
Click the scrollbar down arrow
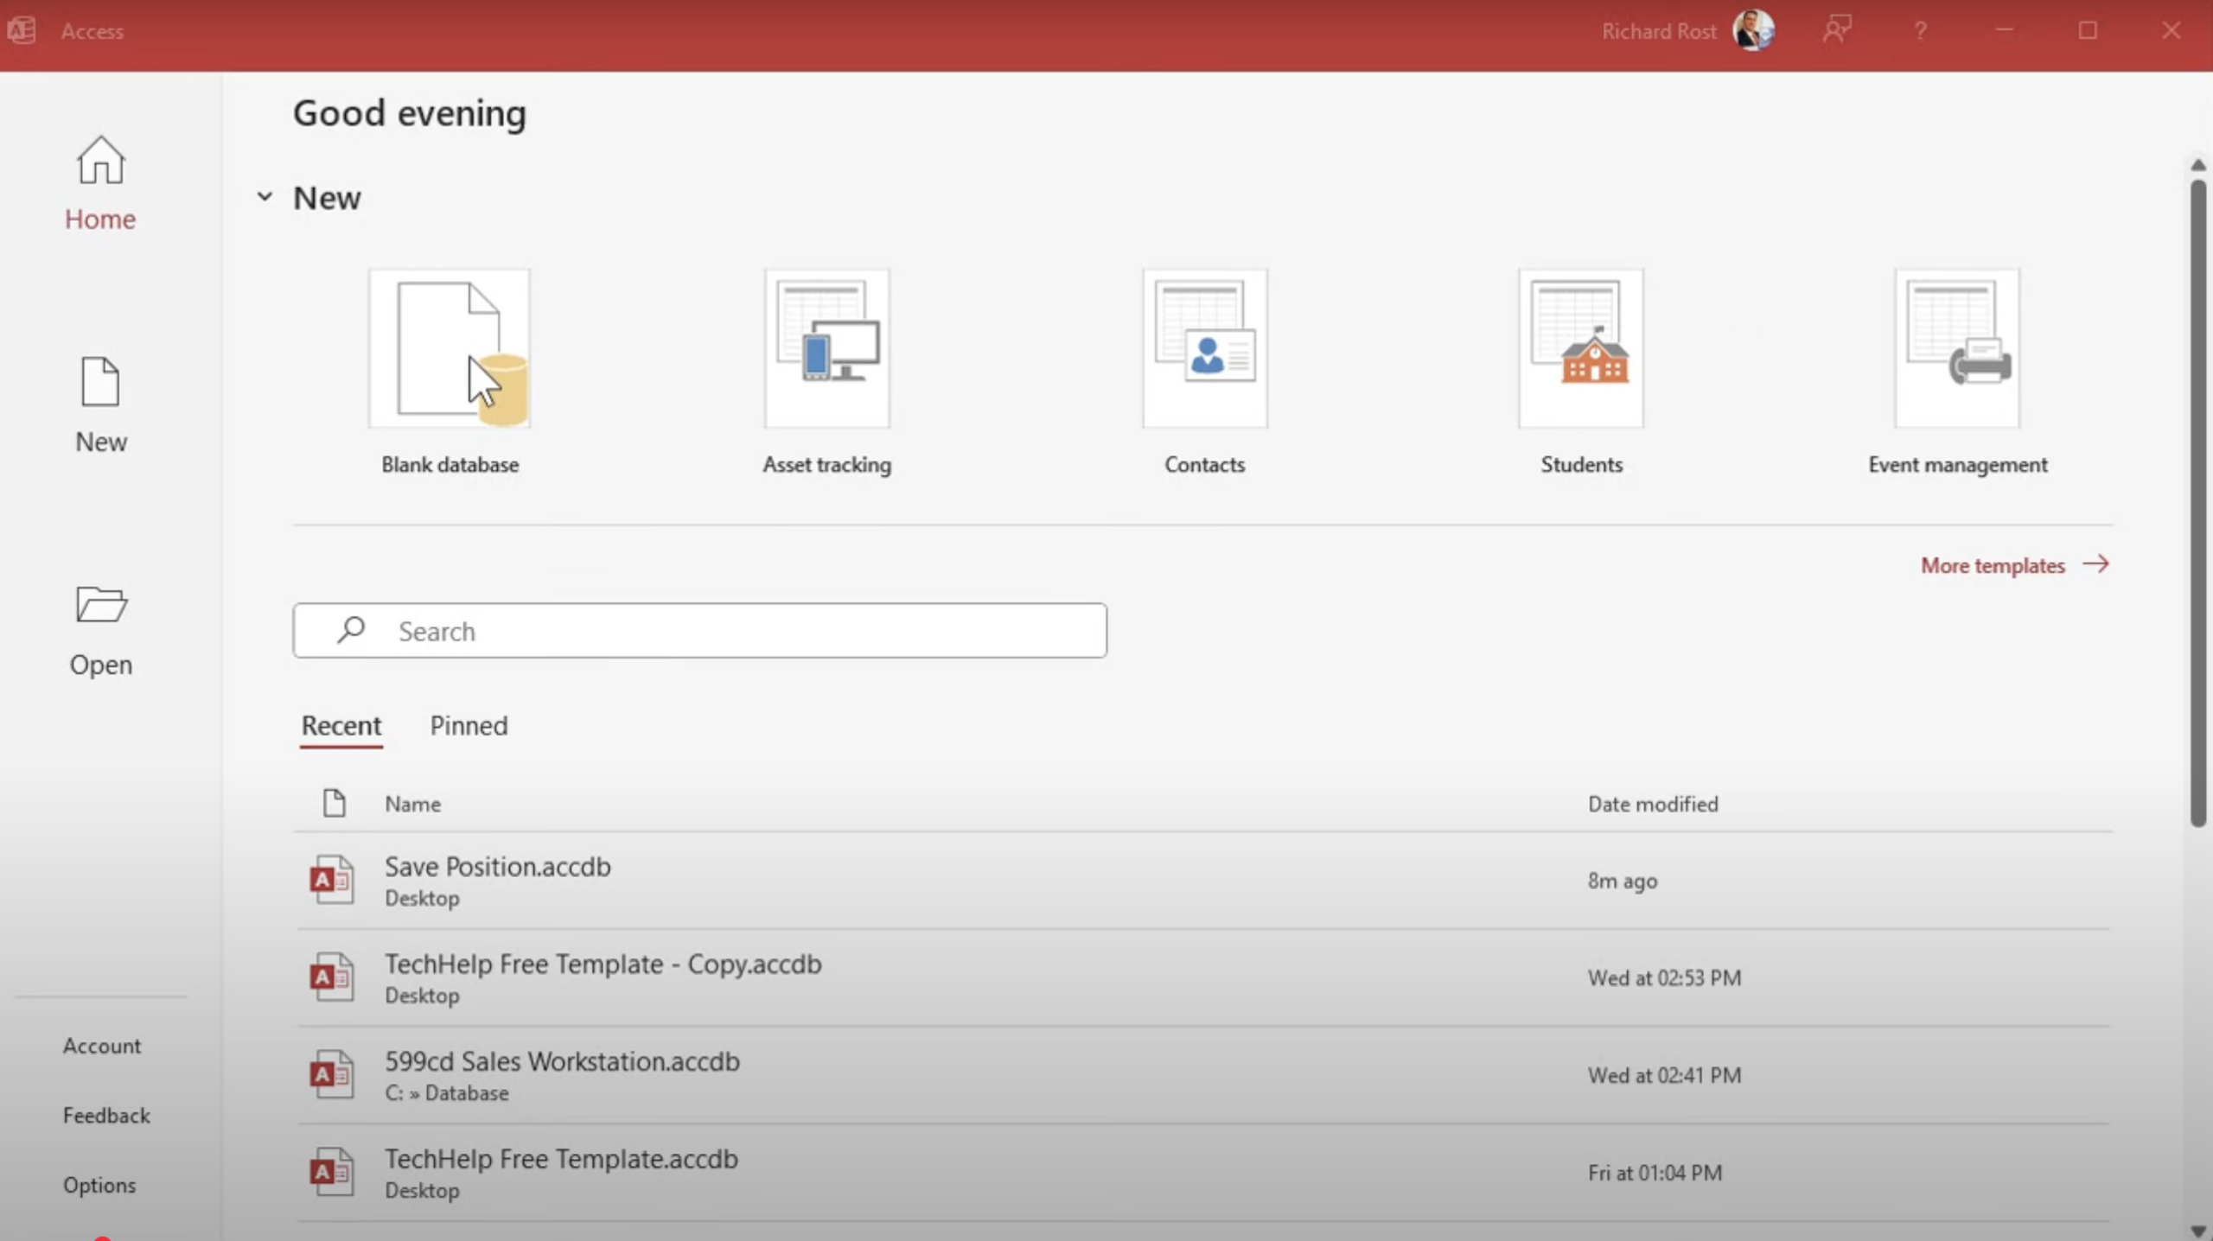pos(2197,1231)
